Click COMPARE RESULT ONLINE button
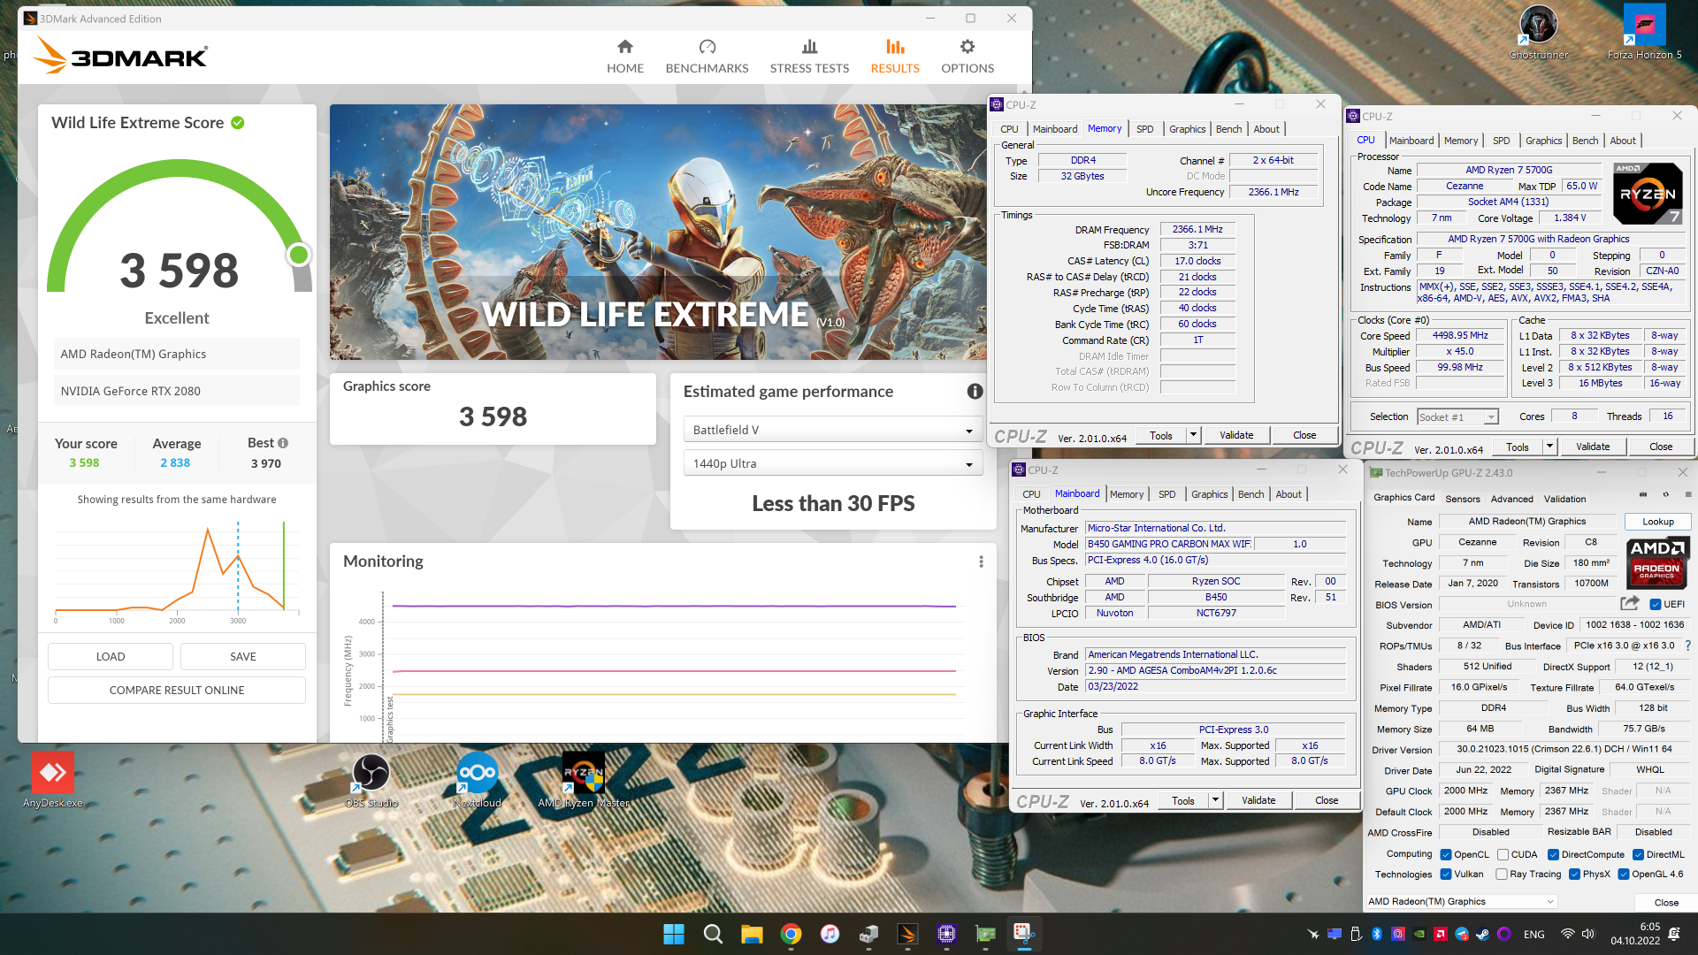This screenshot has width=1698, height=955. coord(177,690)
